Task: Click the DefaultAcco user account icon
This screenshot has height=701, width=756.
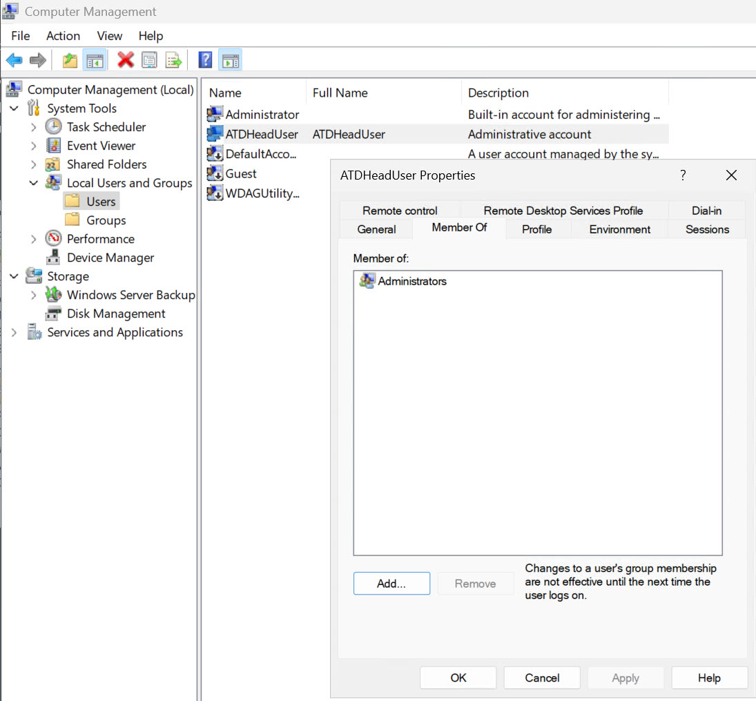Action: 215,154
